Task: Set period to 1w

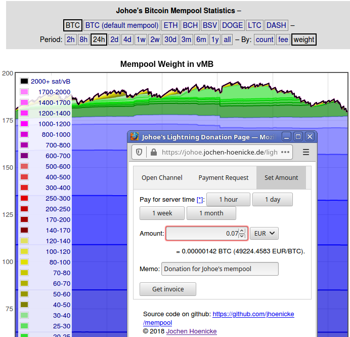Action: [x=141, y=40]
